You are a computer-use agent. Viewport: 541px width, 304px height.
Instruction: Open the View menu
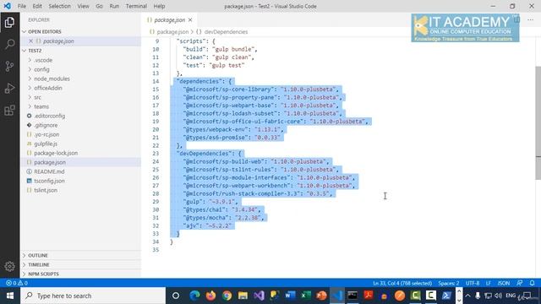point(83,6)
